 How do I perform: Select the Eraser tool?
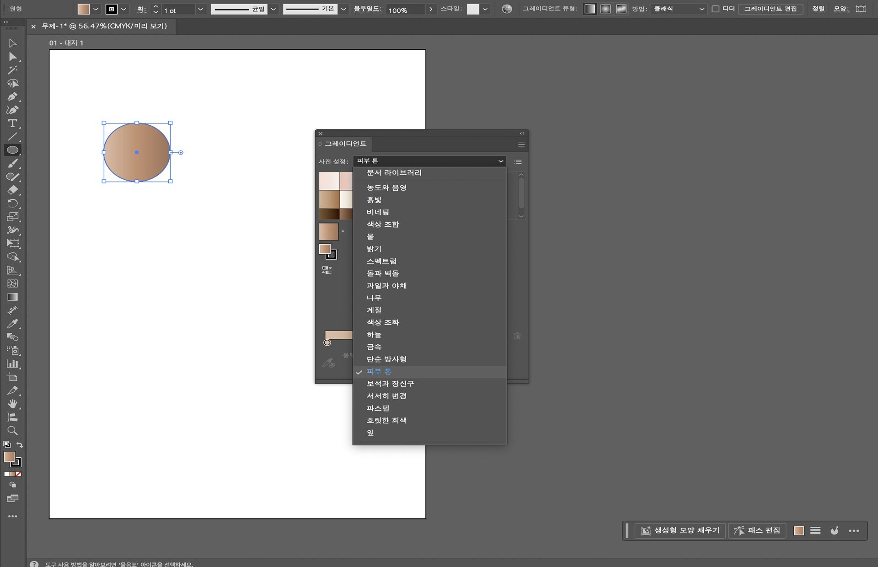click(13, 190)
